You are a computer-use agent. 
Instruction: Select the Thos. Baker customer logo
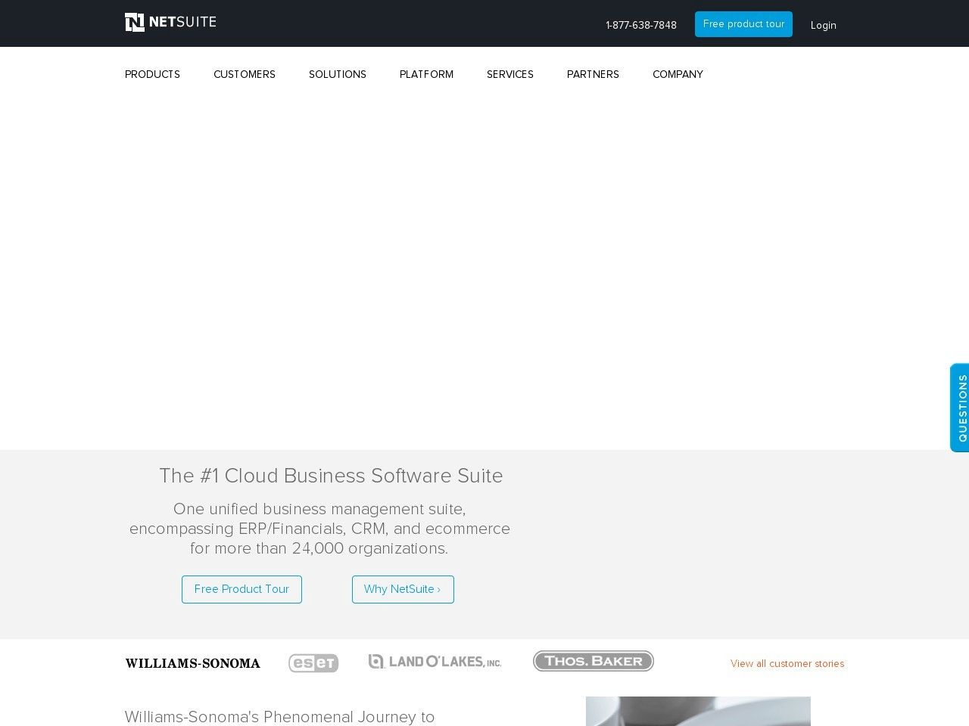(594, 661)
